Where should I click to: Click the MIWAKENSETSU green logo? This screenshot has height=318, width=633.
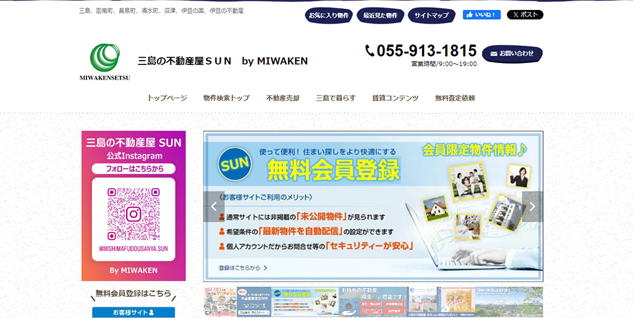pos(105,61)
